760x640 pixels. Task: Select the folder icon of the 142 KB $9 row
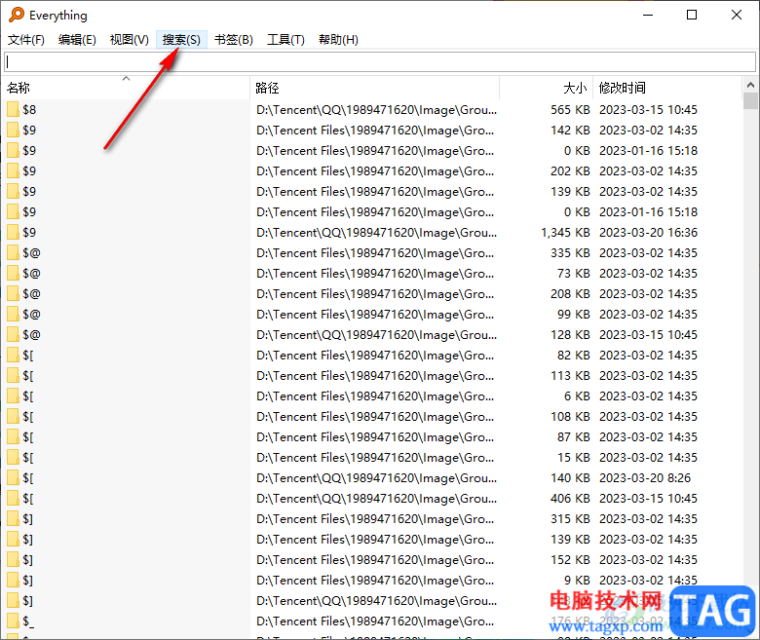point(13,130)
